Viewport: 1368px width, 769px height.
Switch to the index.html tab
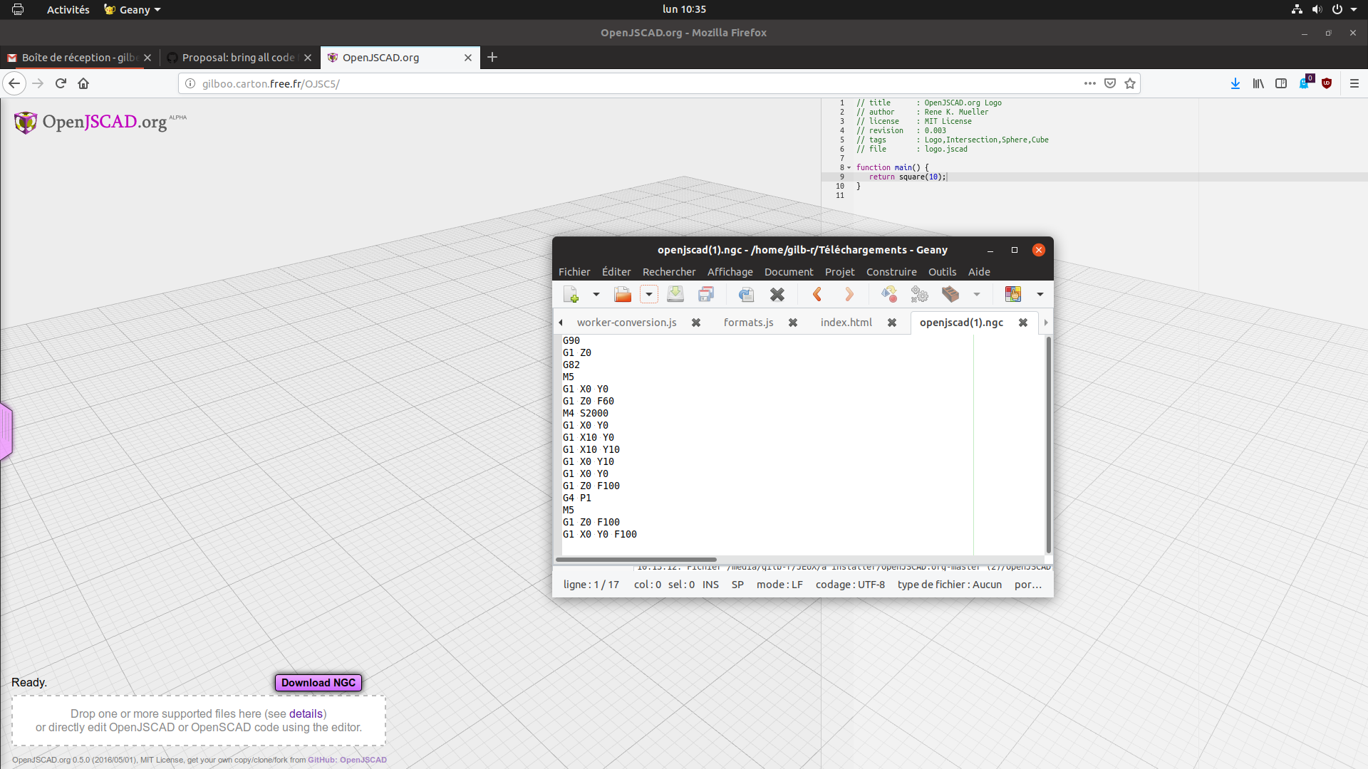846,323
